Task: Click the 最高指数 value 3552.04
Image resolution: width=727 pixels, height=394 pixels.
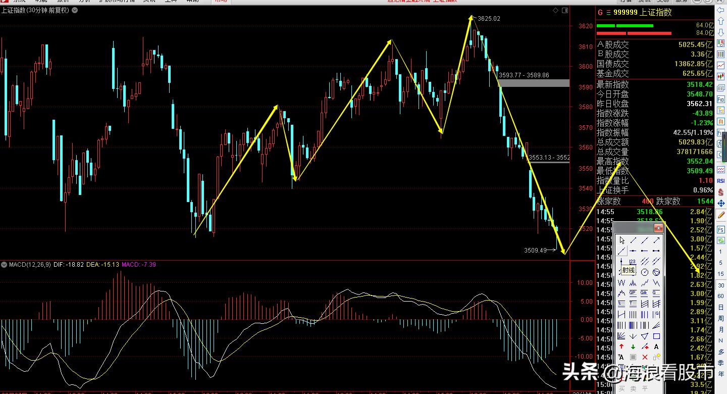Action: point(699,161)
